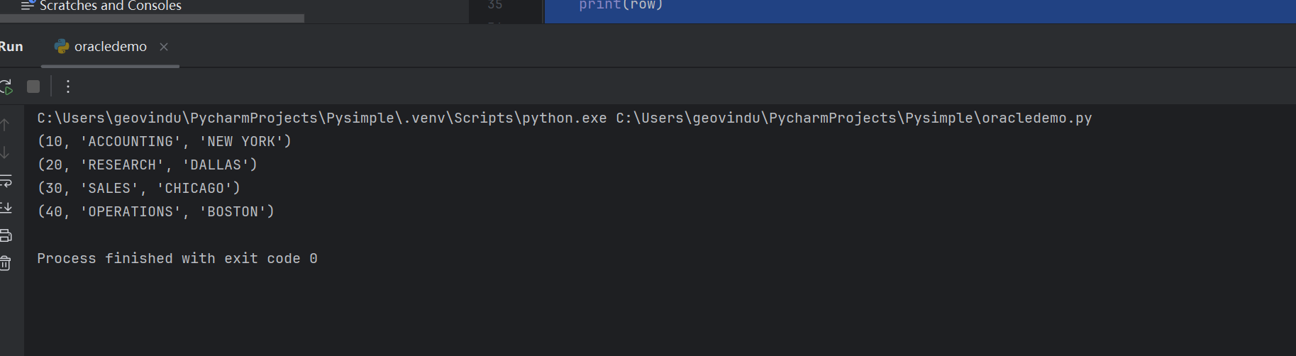Toggle soft-wrap for console output
This screenshot has height=356, width=1296.
coord(6,181)
